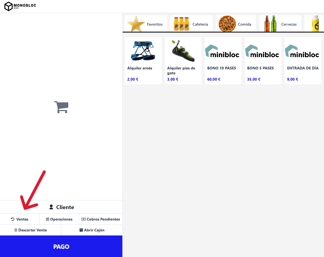Add Alquiler arnés product to sale
The width and height of the screenshot is (324, 257).
[143, 61]
